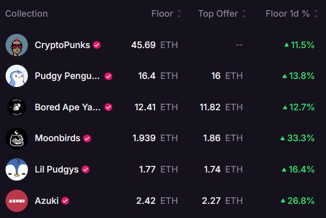Toggle the Floor 1d % sort arrows
This screenshot has height=218, width=326.
click(316, 14)
